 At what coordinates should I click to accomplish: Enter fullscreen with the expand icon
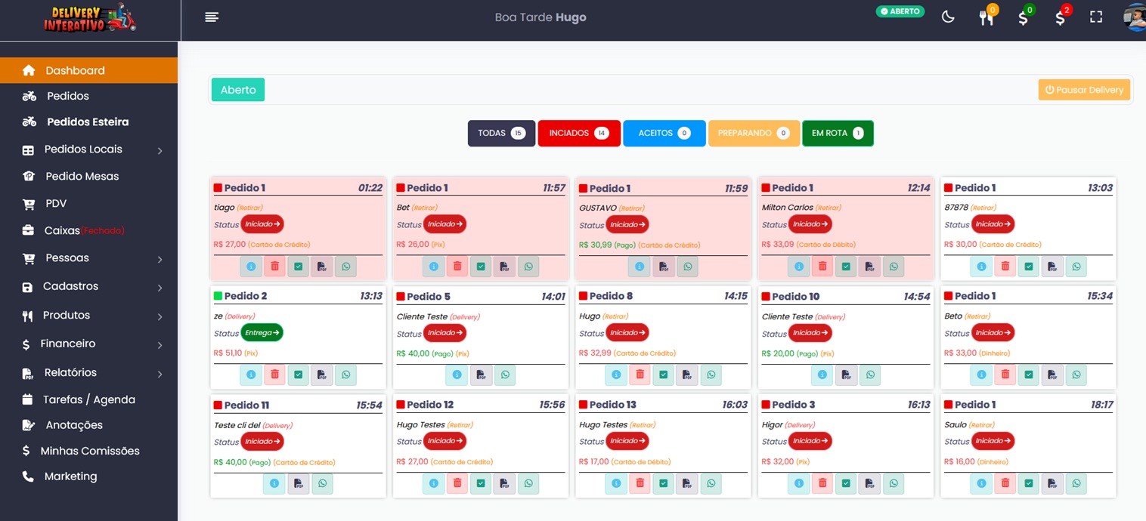1096,17
